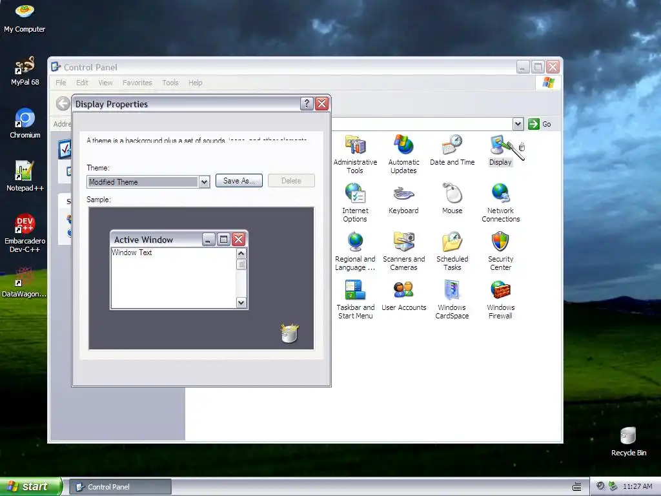Expand the Theme dropdown list
This screenshot has height=496, width=661.
[x=204, y=181]
